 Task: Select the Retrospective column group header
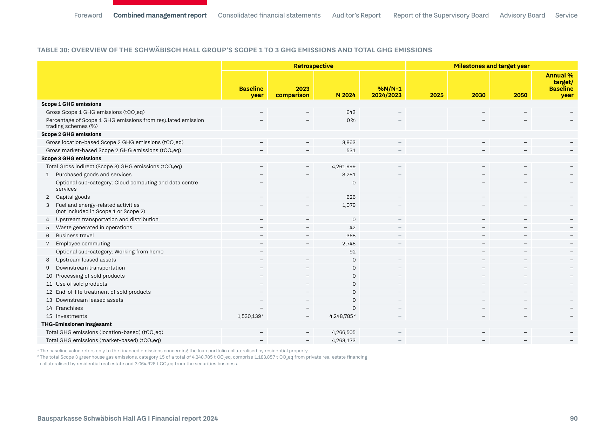313,66
